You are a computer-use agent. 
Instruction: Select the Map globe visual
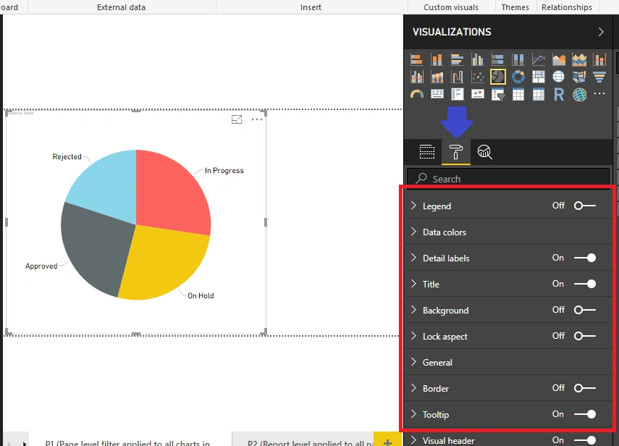[x=559, y=77]
